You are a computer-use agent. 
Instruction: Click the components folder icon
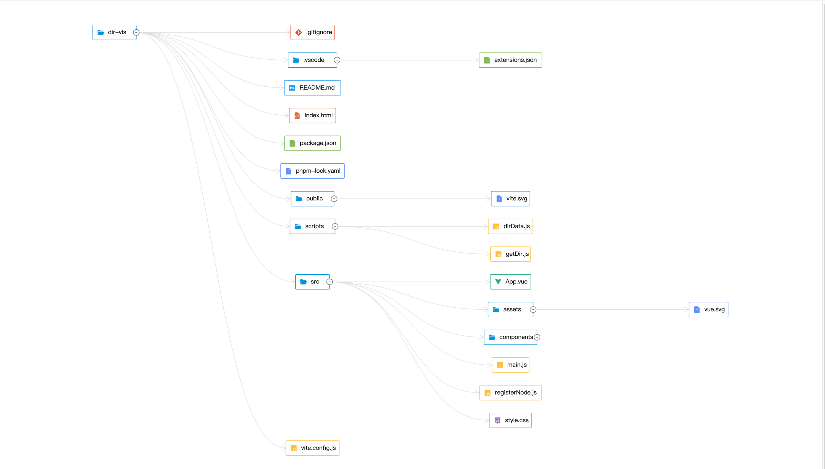(492, 337)
